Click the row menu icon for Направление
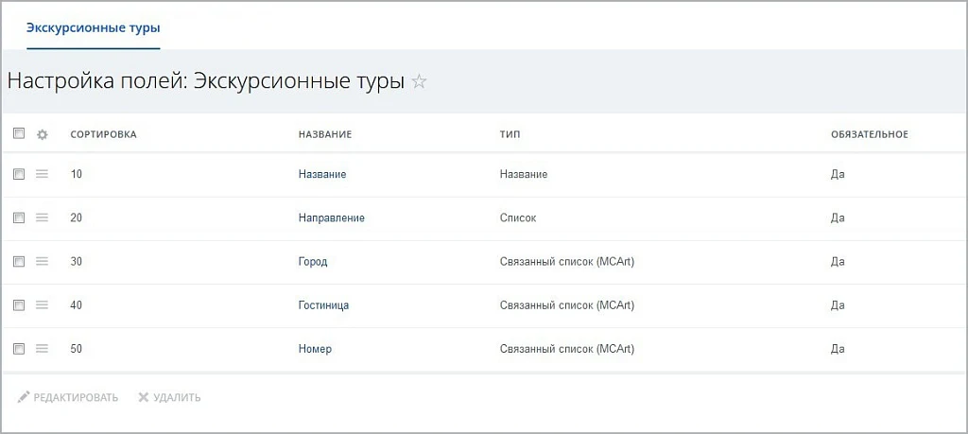Image resolution: width=968 pixels, height=434 pixels. point(42,217)
